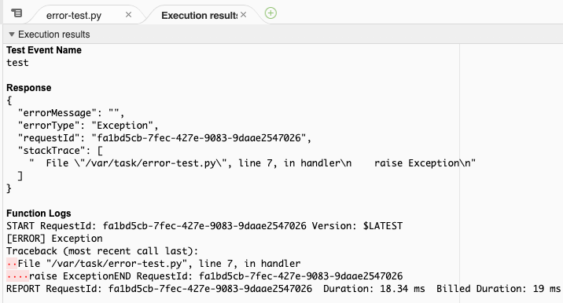
Task: Click the Execution results section header
Action: (x=53, y=35)
